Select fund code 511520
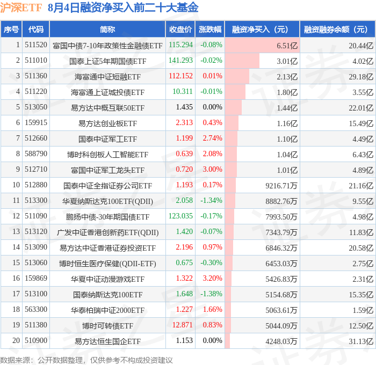 click(36, 45)
